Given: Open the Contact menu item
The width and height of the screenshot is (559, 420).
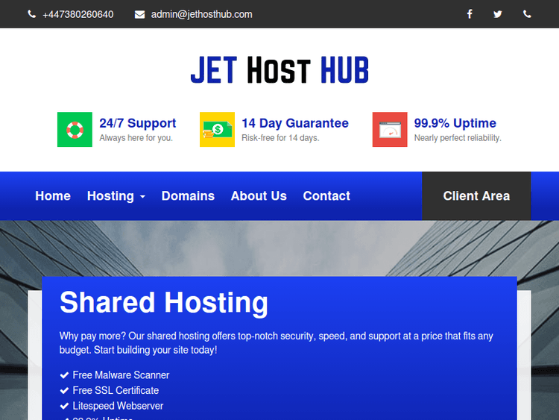Looking at the screenshot, I should point(326,196).
